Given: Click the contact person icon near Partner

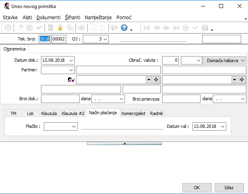Looking at the screenshot, I should point(71,80).
